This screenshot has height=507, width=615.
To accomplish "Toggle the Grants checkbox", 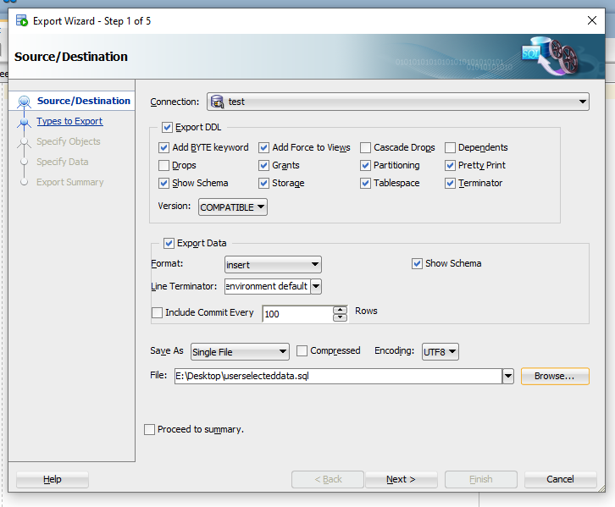I will pyautogui.click(x=263, y=165).
